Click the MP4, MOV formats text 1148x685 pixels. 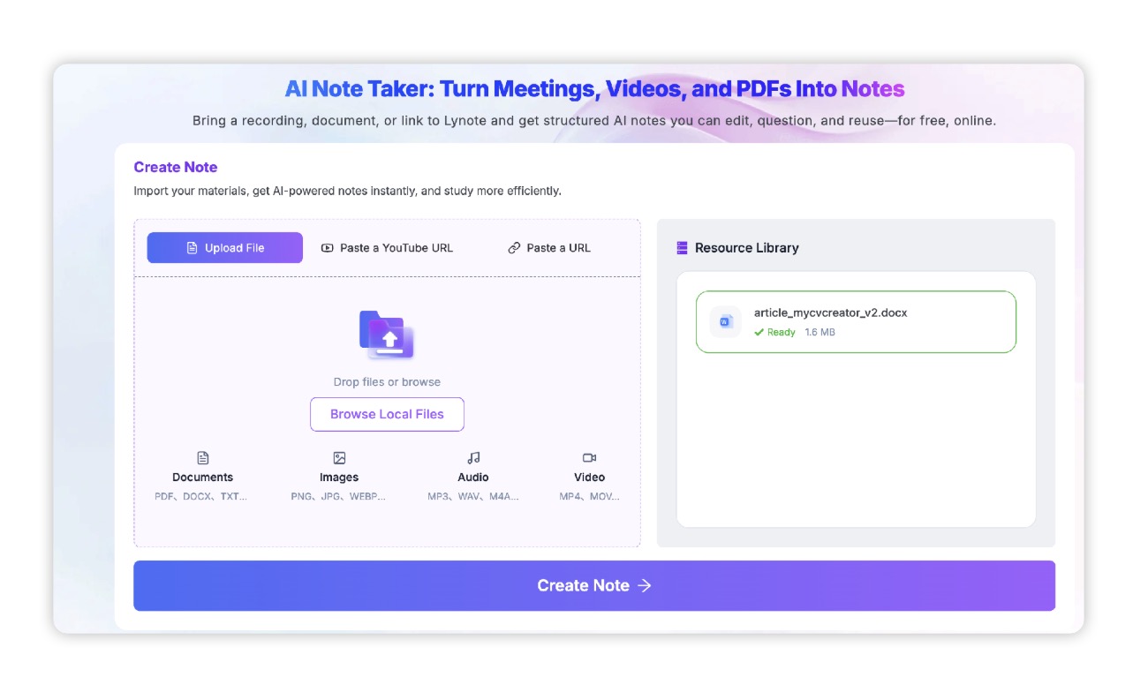(590, 497)
